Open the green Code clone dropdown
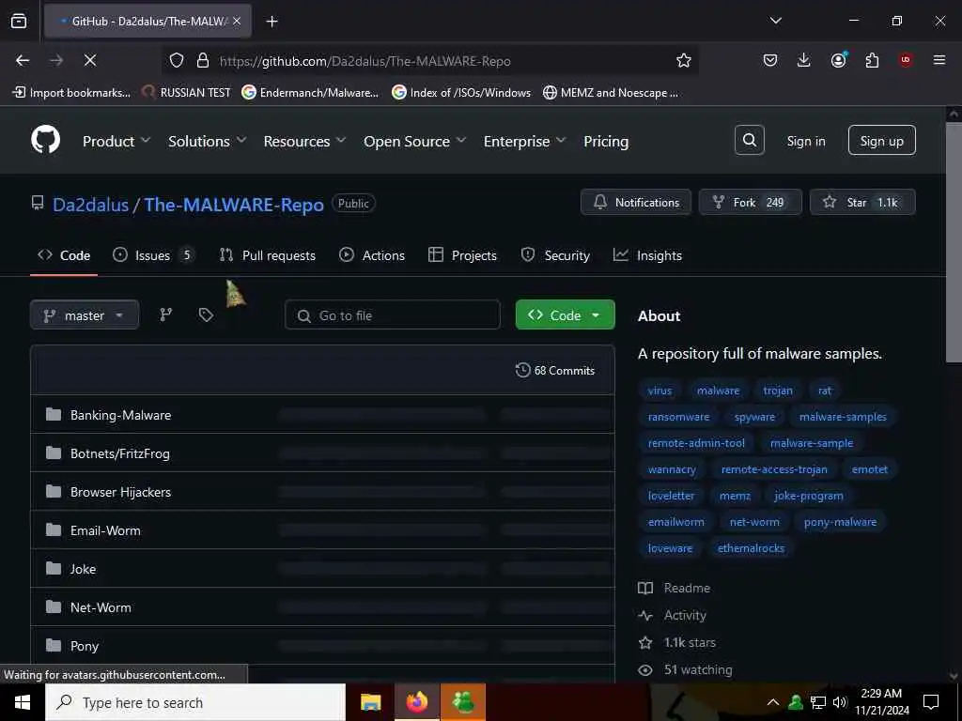 click(x=565, y=315)
